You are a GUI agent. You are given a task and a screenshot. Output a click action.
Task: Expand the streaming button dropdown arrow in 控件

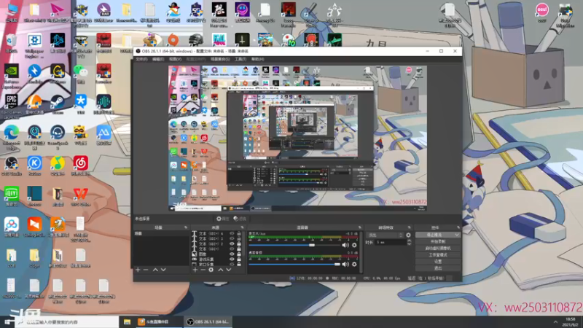click(457, 235)
